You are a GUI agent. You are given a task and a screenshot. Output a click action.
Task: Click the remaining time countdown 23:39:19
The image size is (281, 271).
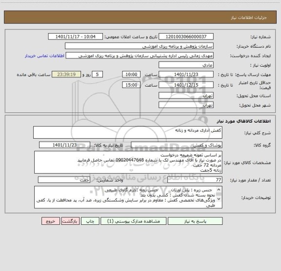coord(66,74)
